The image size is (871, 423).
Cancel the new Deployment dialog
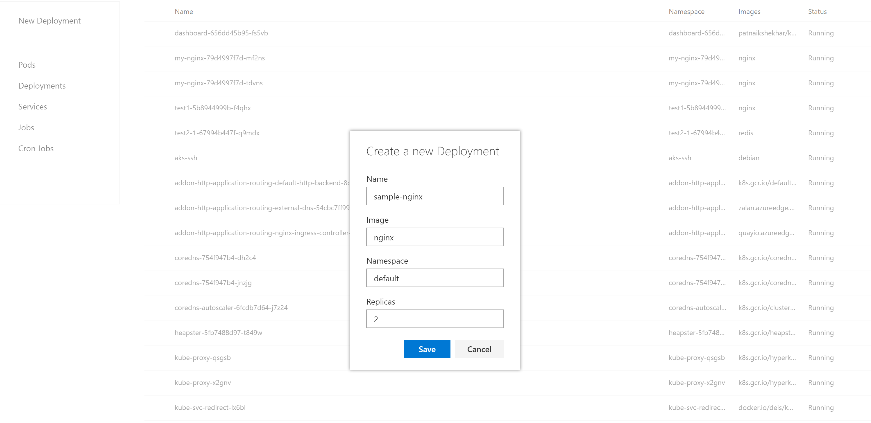click(479, 349)
